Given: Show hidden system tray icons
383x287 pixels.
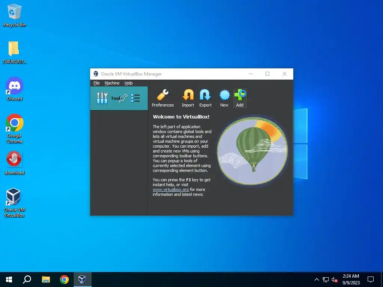Looking at the screenshot, I should click(316, 280).
